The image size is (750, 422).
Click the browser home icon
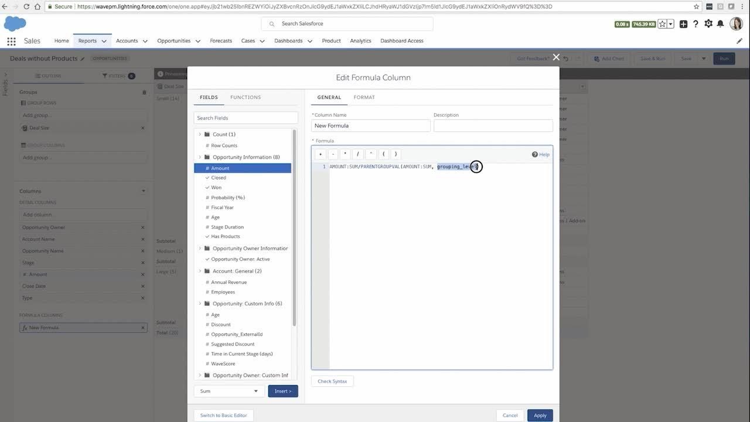click(38, 6)
